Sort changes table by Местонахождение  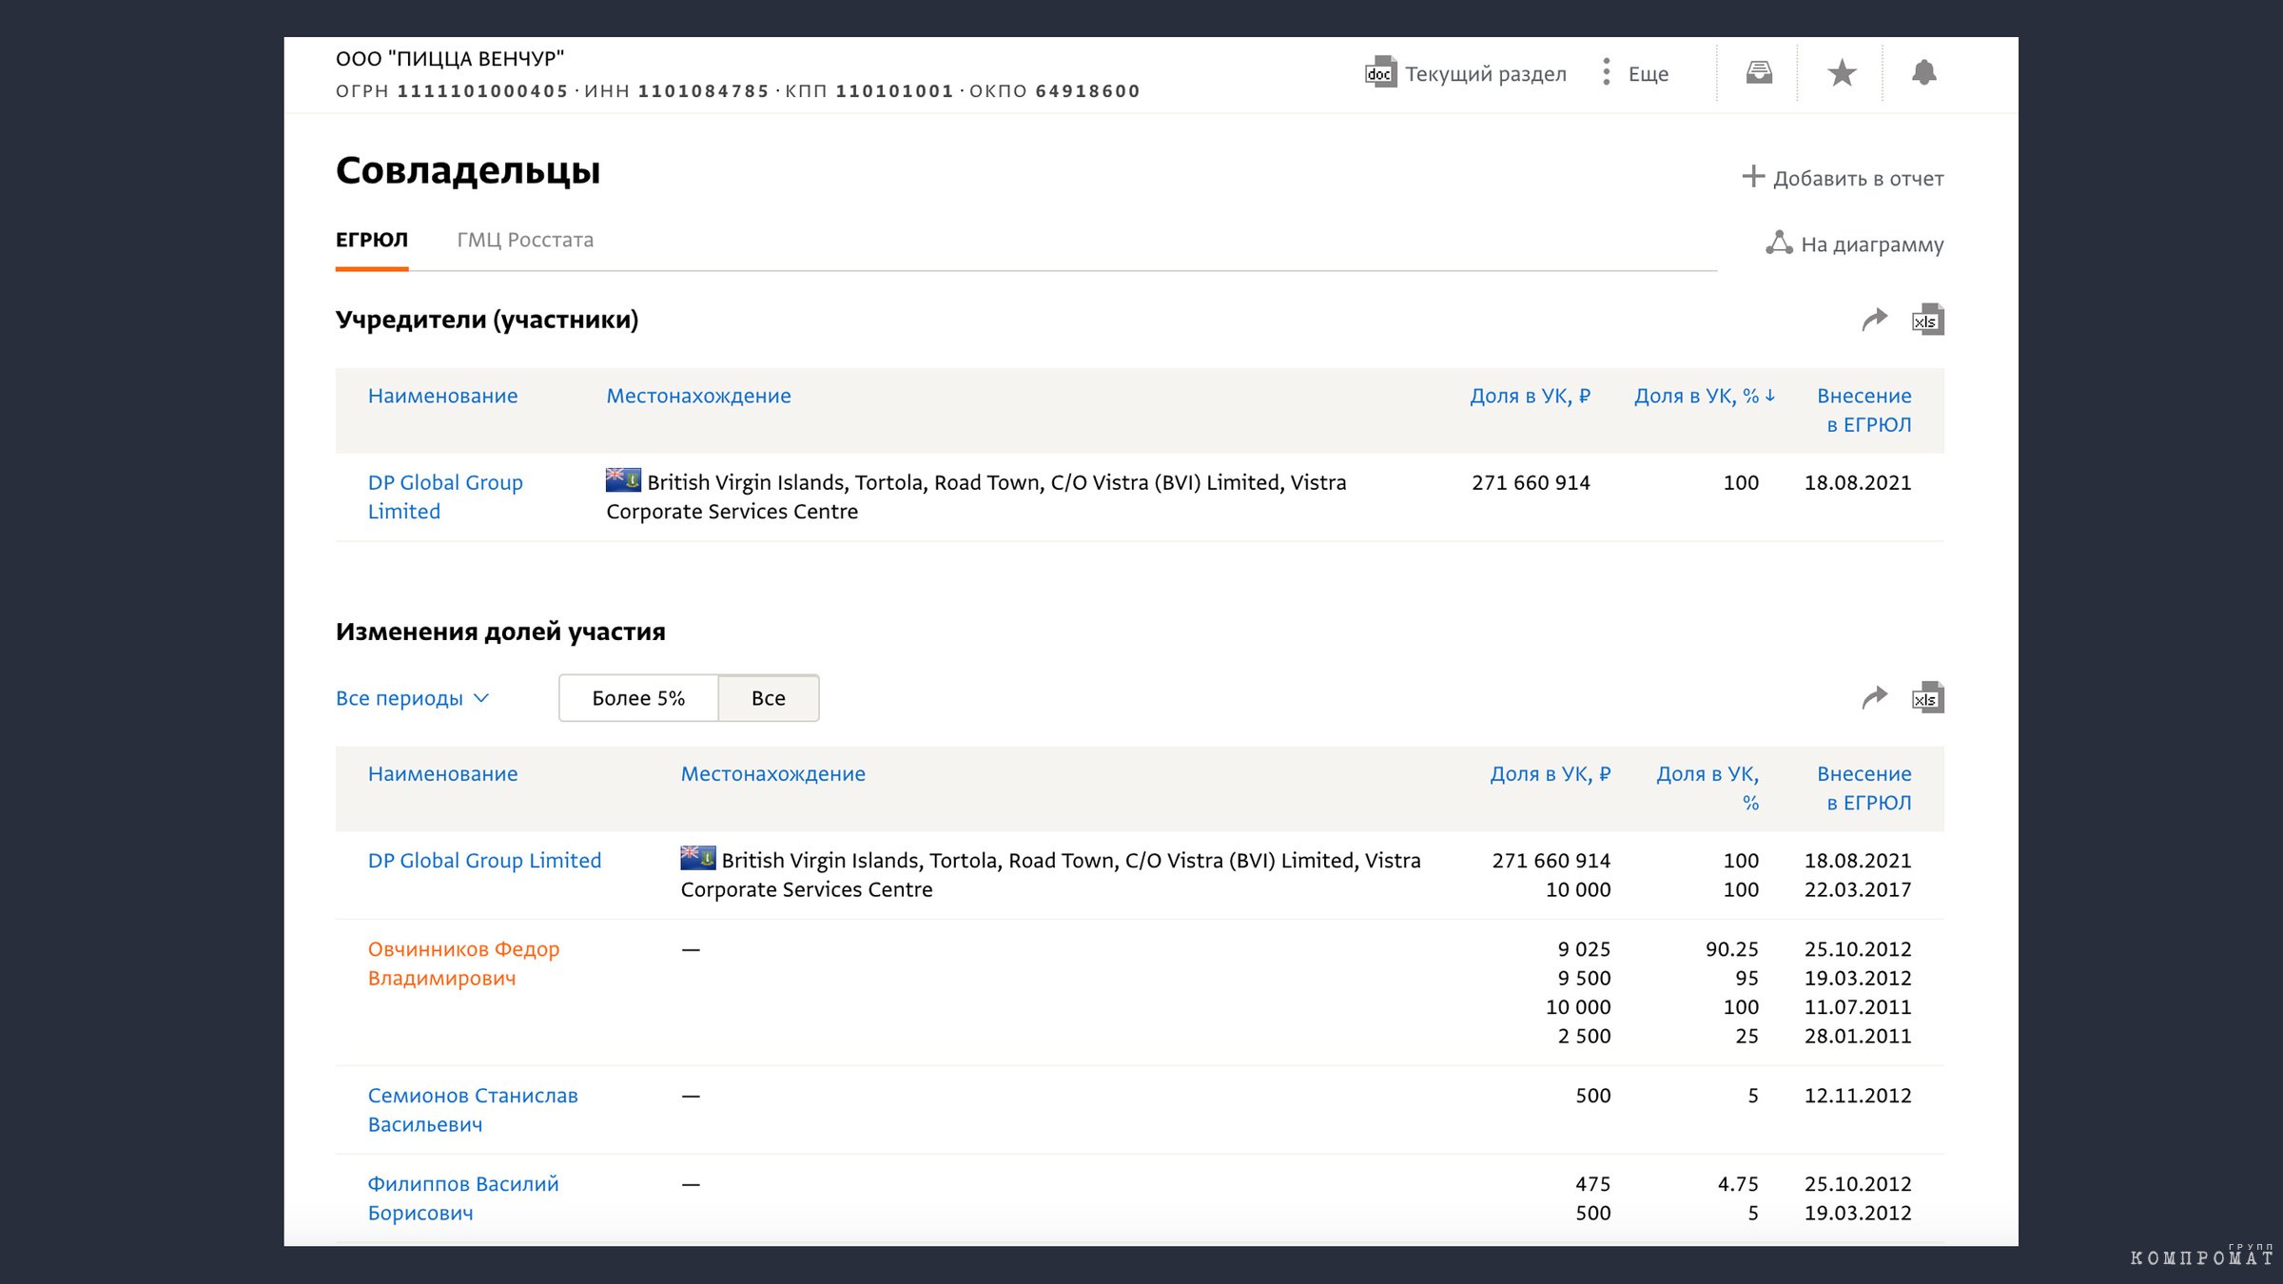tap(772, 774)
